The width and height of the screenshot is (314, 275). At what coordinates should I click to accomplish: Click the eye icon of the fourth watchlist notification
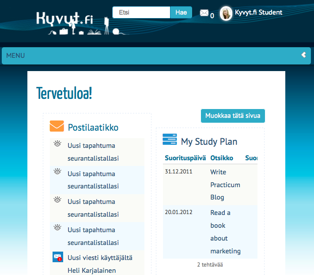pos(57,227)
